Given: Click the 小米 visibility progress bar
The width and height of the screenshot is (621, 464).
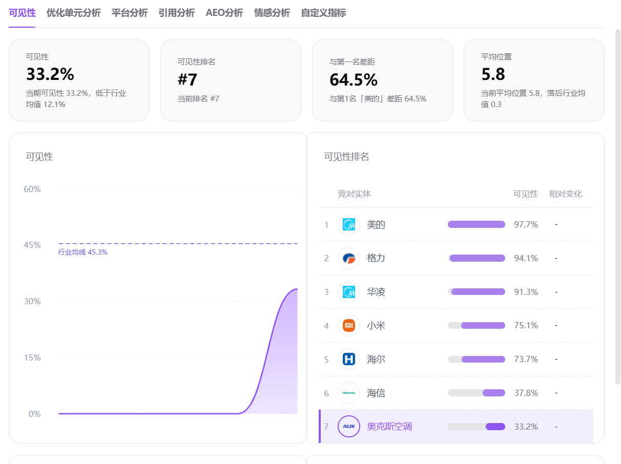Looking at the screenshot, I should coord(477,326).
